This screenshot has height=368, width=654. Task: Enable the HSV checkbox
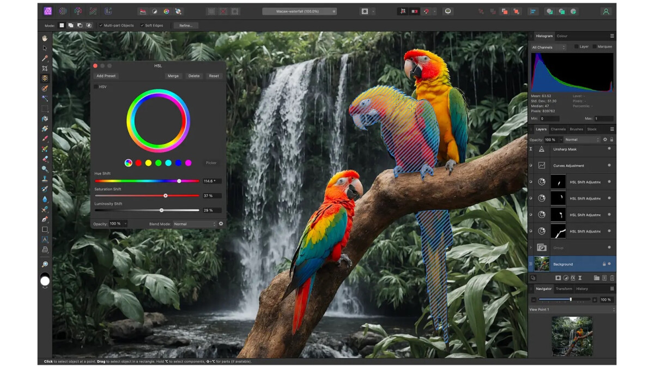tap(96, 87)
